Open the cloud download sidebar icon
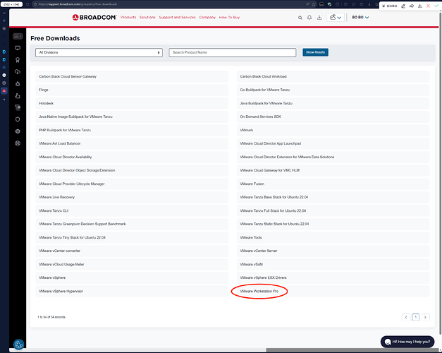 point(18,72)
